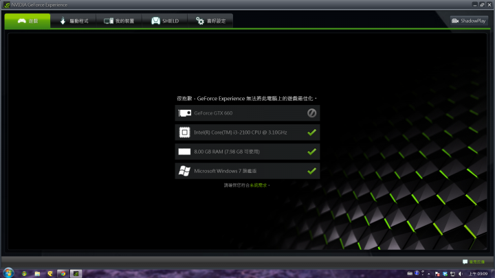495x278 pixels.
Task: Click the graphics card icon beside GeForce GTX 660
Action: pos(185,113)
